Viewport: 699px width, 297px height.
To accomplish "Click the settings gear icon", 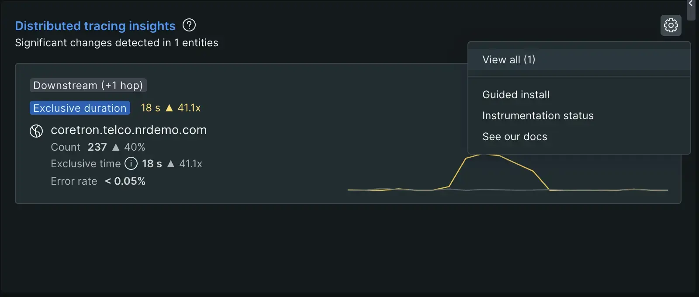I will tap(671, 25).
